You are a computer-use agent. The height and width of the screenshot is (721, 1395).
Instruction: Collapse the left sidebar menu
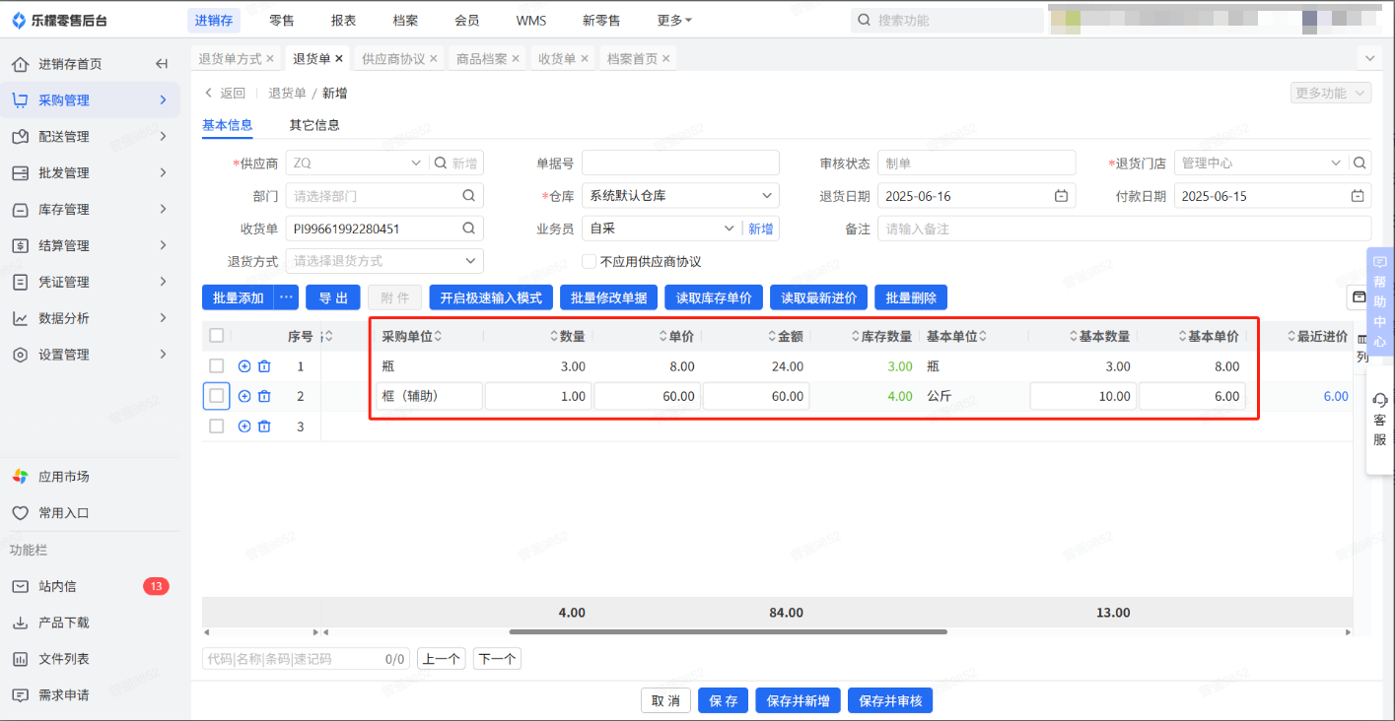pyautogui.click(x=163, y=64)
